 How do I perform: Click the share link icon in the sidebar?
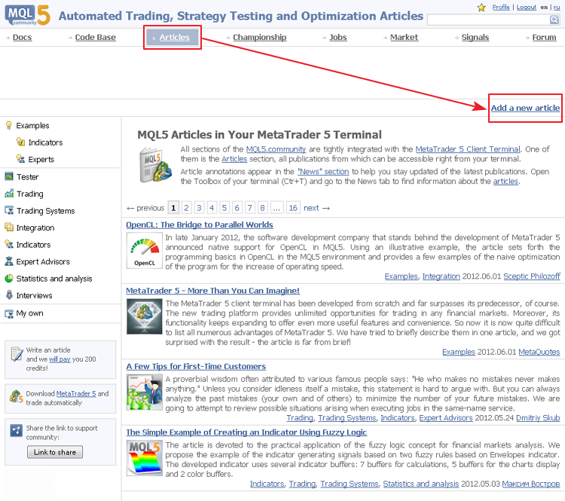pyautogui.click(x=17, y=430)
